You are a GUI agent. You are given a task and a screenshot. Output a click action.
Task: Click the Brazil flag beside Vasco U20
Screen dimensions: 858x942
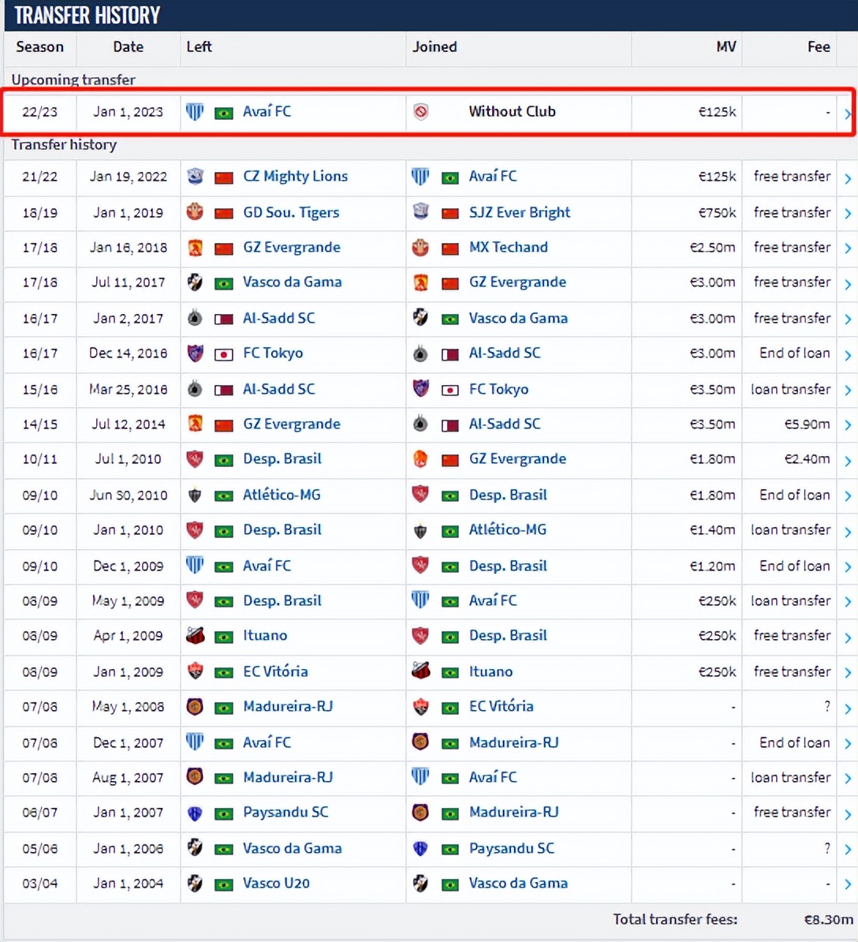click(224, 884)
